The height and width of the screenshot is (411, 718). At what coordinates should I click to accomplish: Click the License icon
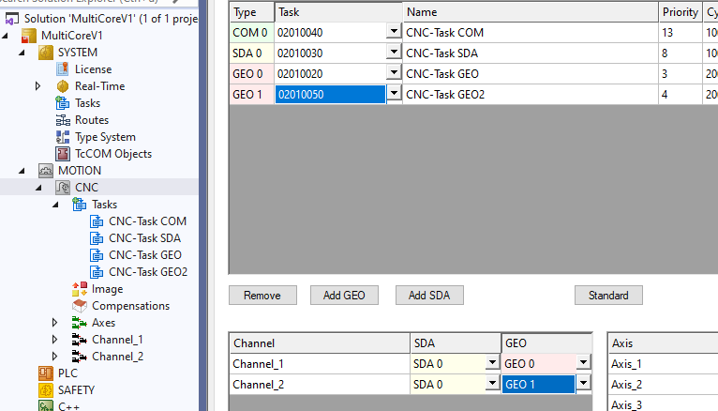click(63, 69)
